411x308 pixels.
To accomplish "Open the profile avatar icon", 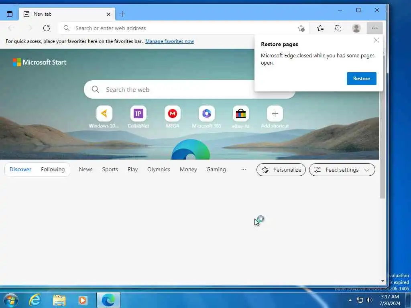I will click(x=356, y=28).
